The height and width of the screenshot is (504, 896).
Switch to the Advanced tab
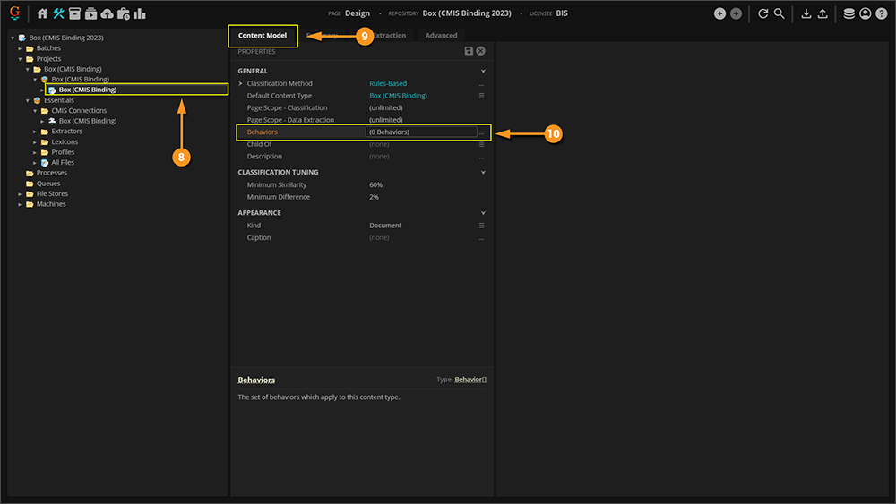click(x=441, y=36)
